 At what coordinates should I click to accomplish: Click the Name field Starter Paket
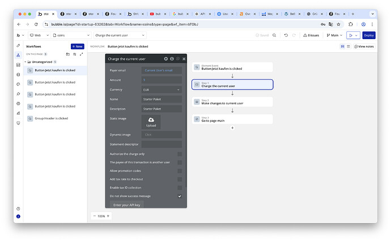point(161,99)
